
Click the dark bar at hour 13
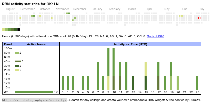tap(133, 83)
